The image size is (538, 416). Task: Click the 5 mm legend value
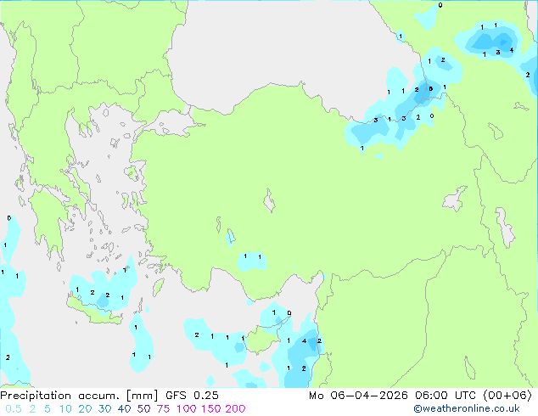coord(48,409)
